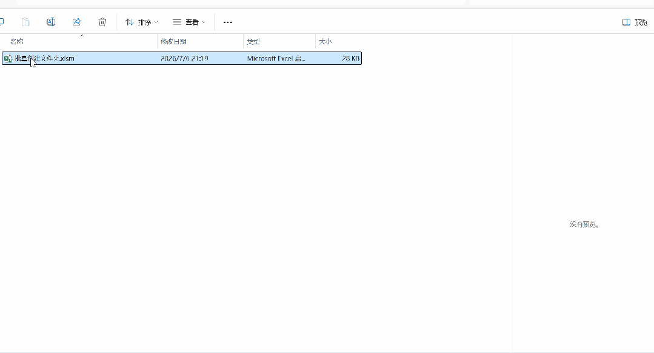Click the Delete trash can icon
654x353 pixels.
click(x=102, y=22)
